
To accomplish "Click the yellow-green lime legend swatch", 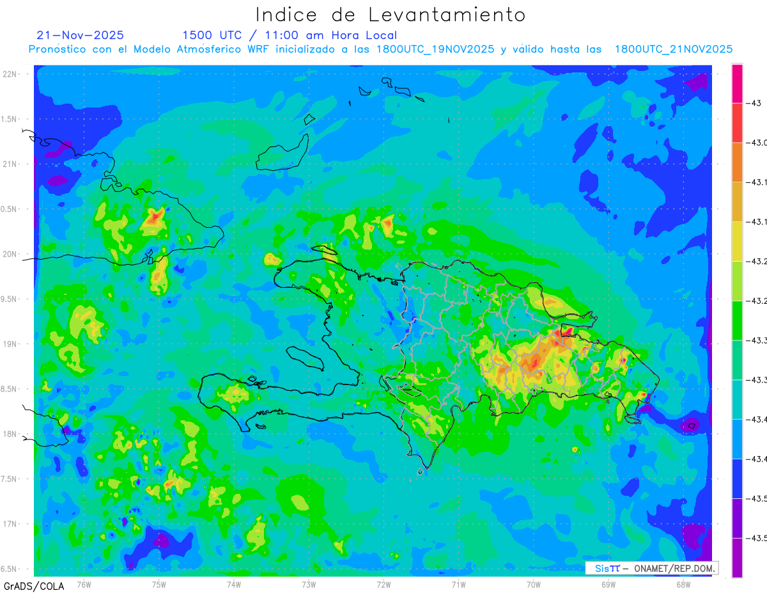I will 737,281.
